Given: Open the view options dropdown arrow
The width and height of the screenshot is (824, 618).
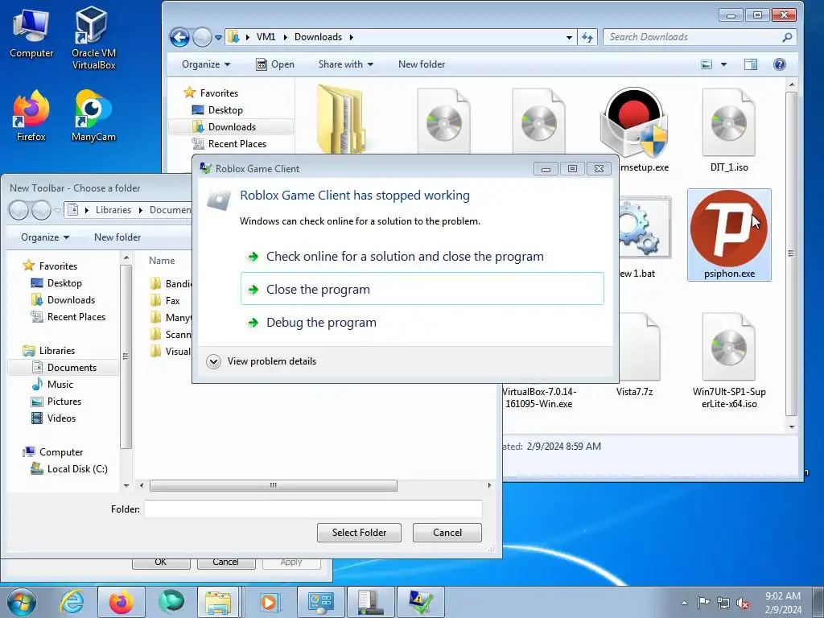Looking at the screenshot, I should pyautogui.click(x=723, y=64).
